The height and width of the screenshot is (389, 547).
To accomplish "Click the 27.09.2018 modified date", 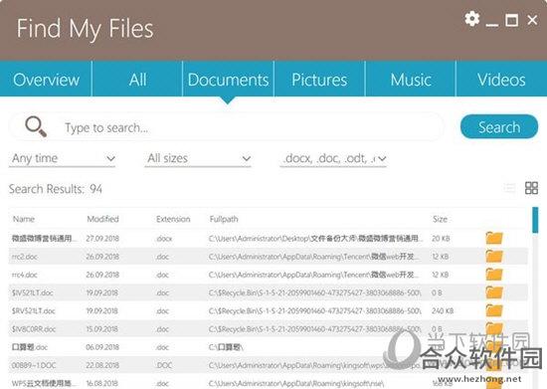I will point(102,239).
